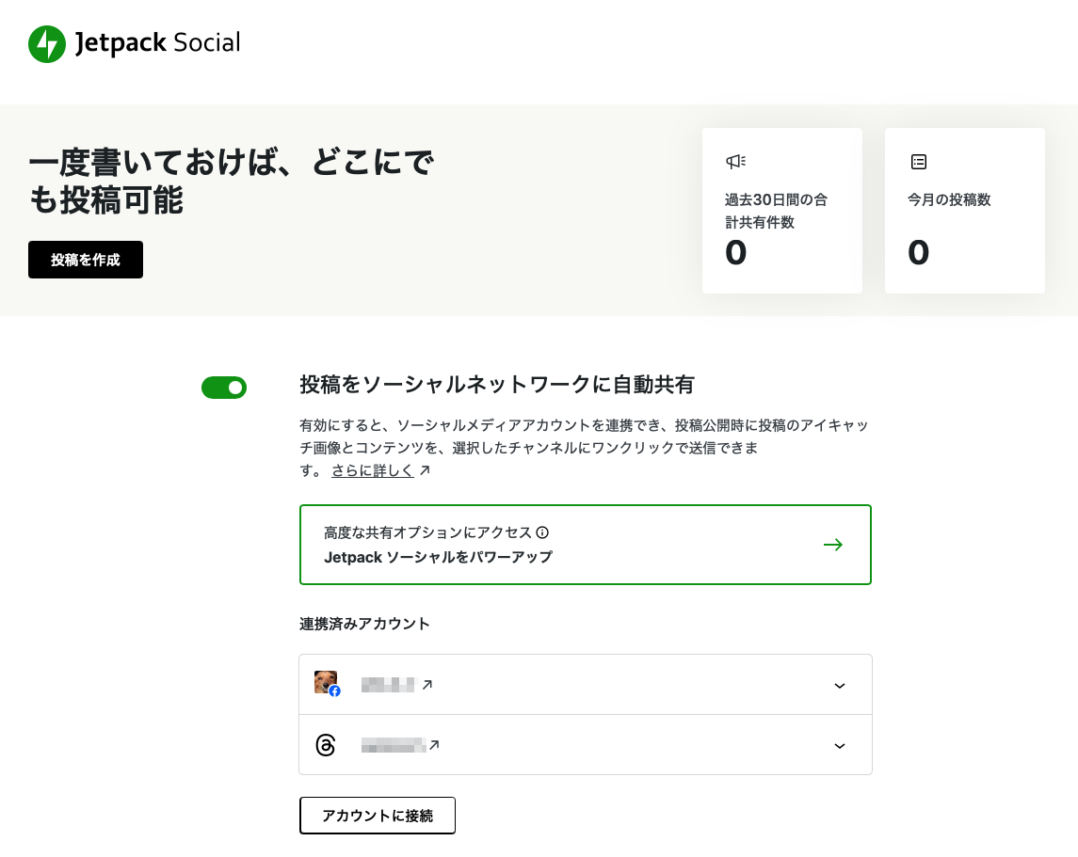
Task: Open the さらに詳しく link
Action: click(373, 470)
